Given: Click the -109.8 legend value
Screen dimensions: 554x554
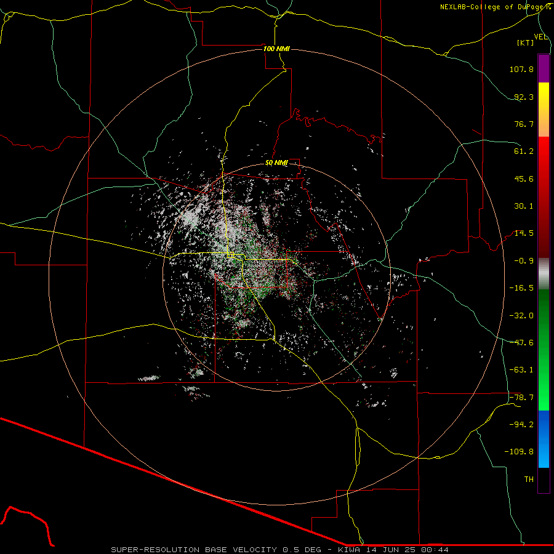Looking at the screenshot, I should 519,452.
